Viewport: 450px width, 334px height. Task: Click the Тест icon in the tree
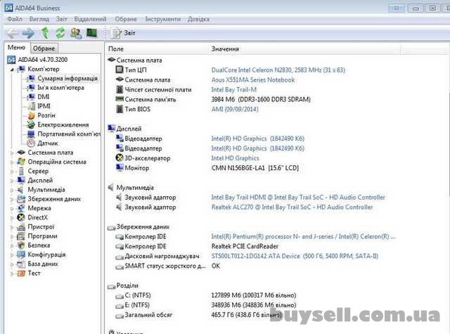(21, 273)
